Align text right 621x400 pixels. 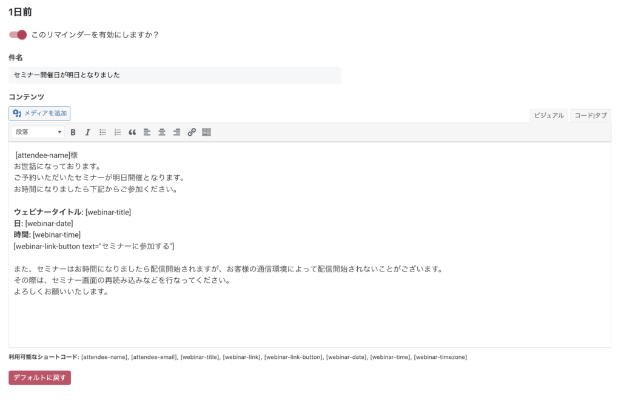(176, 132)
